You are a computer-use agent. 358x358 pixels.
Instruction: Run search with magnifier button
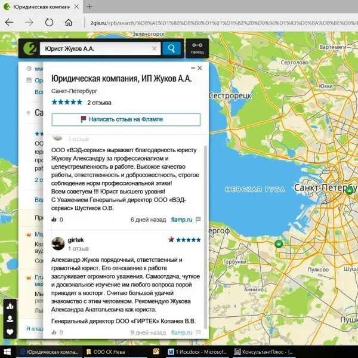click(171, 48)
